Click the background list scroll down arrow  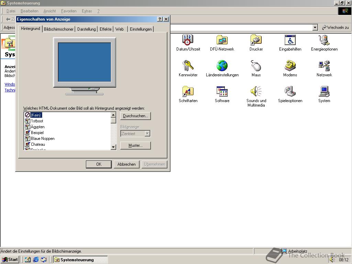pos(113,147)
